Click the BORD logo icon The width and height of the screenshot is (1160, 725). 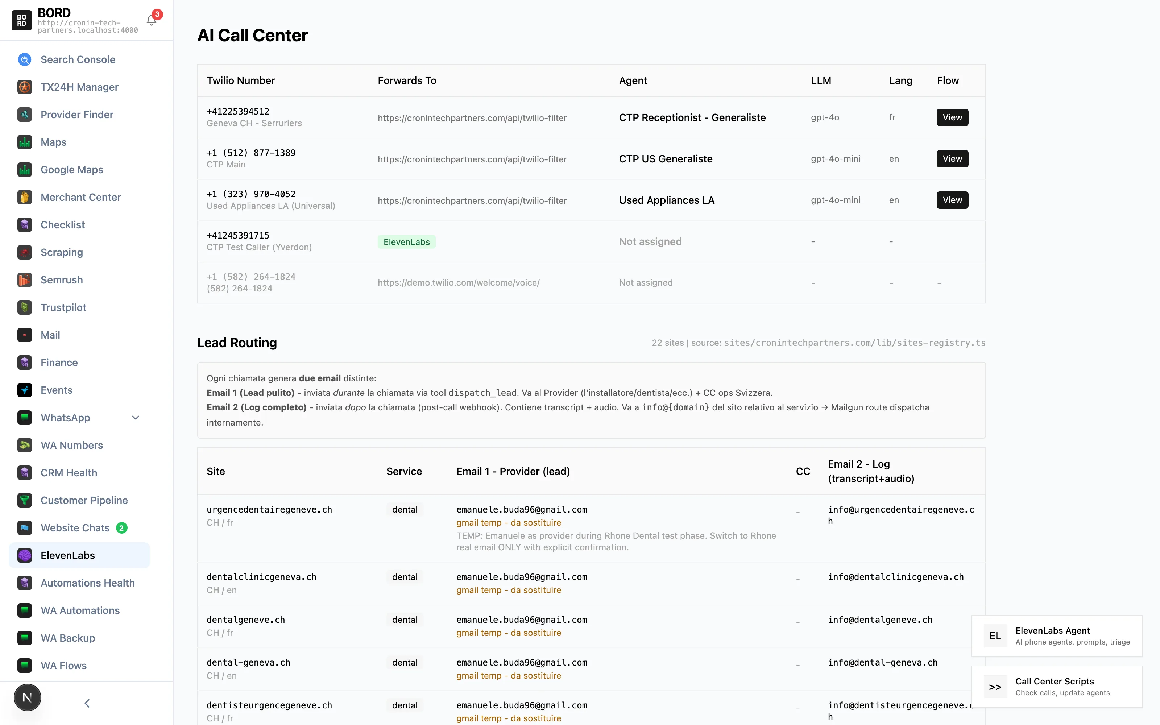click(22, 20)
